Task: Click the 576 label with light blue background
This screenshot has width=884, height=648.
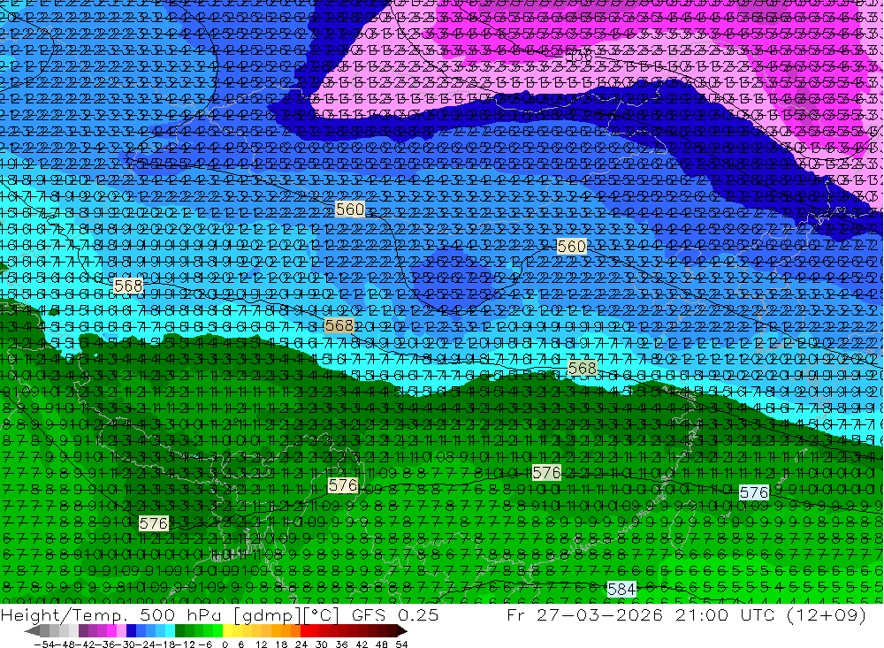Action: coord(754,492)
